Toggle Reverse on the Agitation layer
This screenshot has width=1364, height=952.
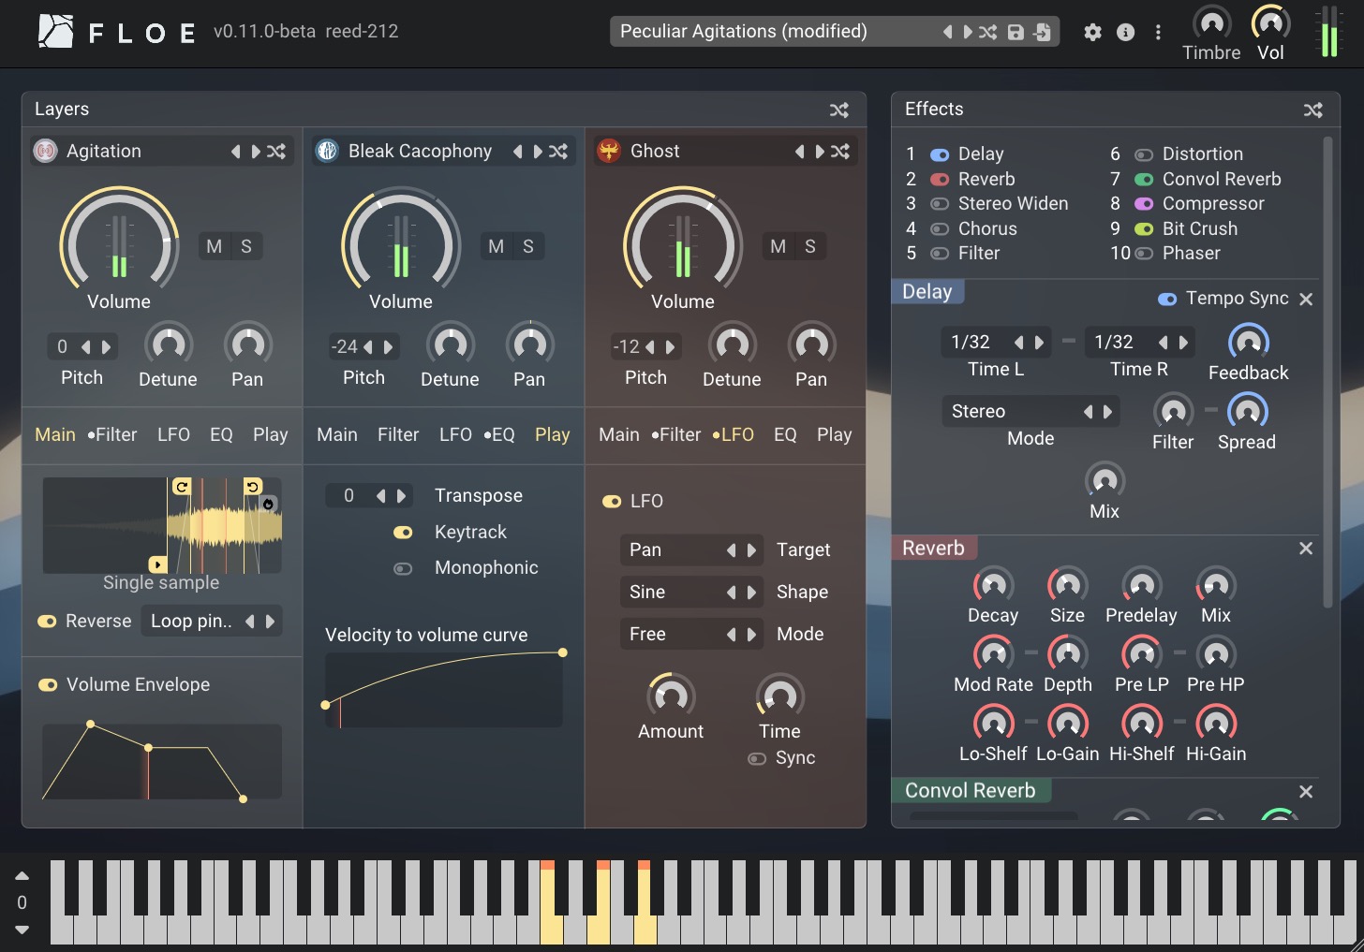(x=47, y=622)
